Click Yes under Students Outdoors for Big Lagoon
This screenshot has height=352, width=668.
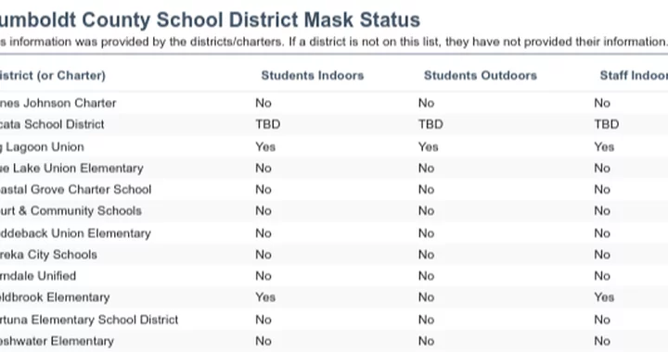tap(428, 147)
